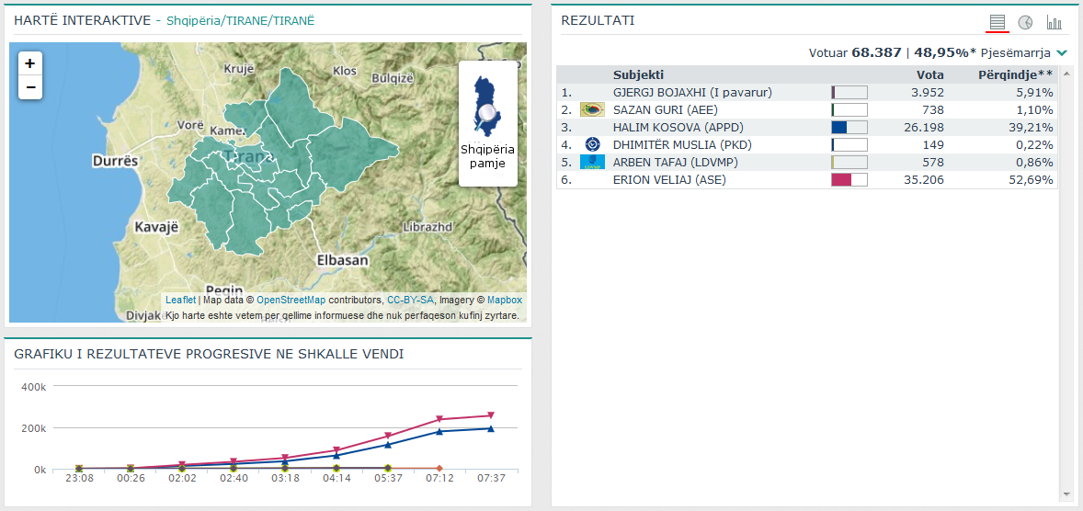Click the 04:14 x-axis time label
The height and width of the screenshot is (511, 1083).
pos(337,478)
